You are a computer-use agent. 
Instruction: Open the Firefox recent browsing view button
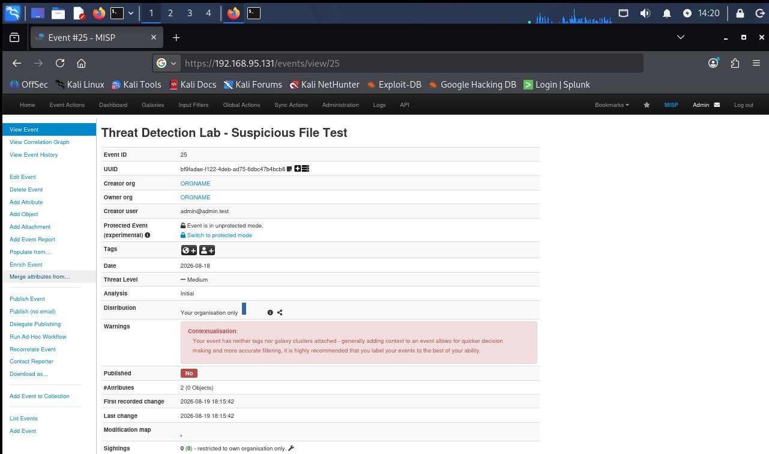14,37
